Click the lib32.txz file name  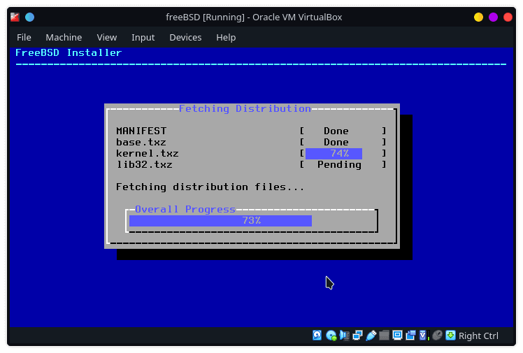coord(145,165)
